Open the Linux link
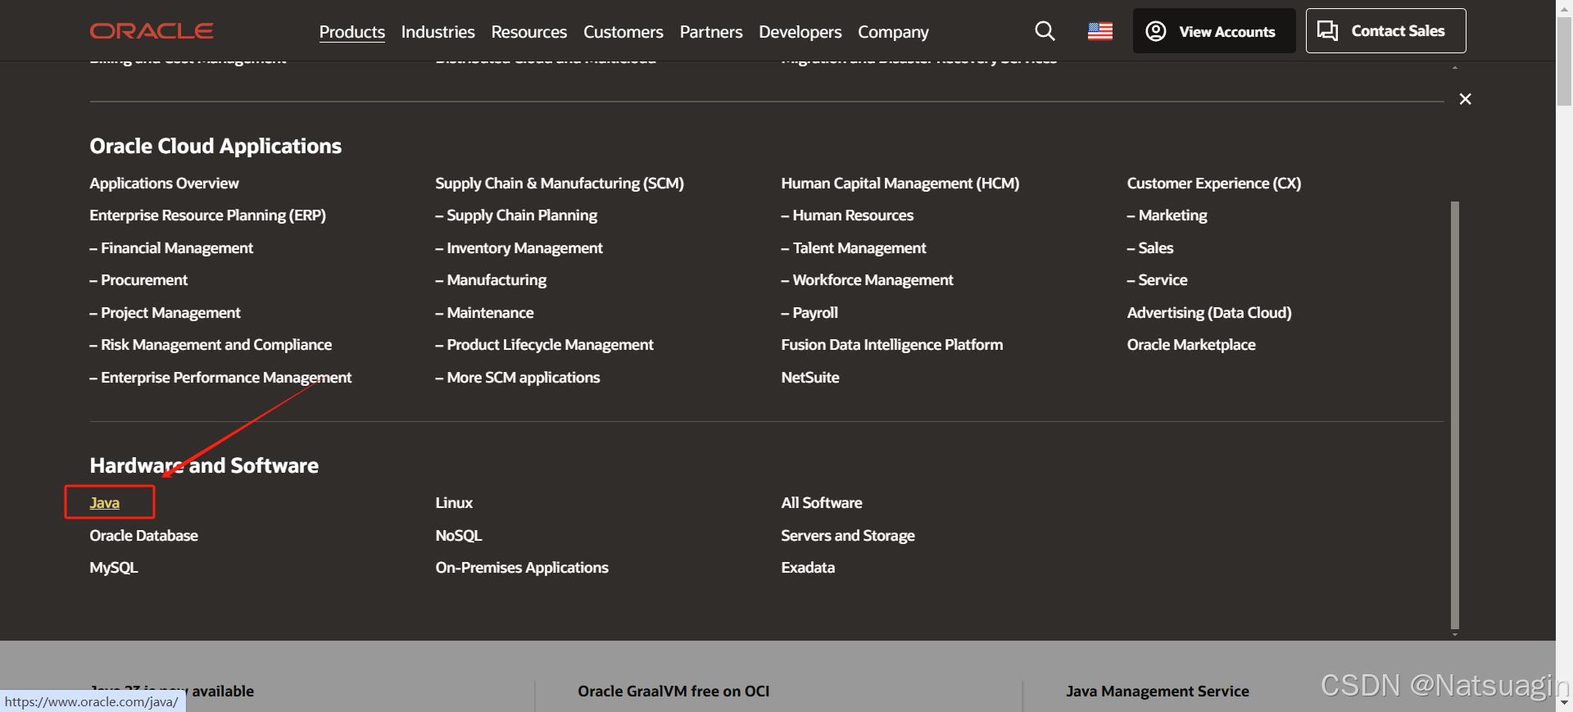 point(454,502)
